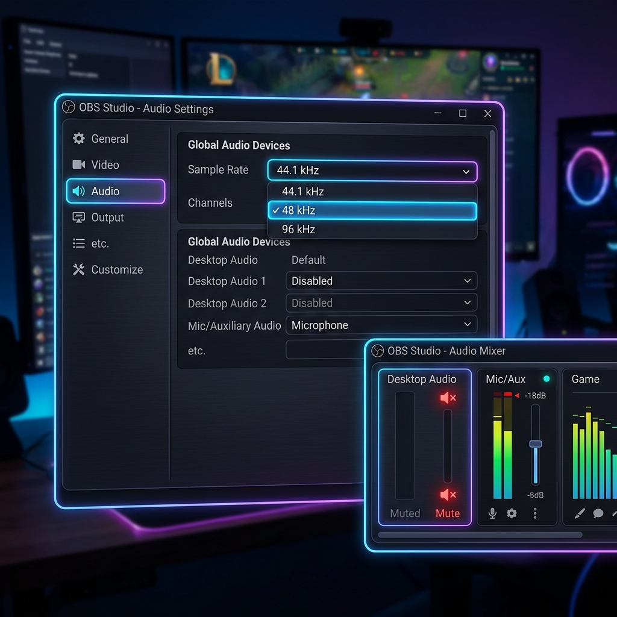The height and width of the screenshot is (617, 617).
Task: Click the League of Legends logo on background monitor
Action: (221, 70)
